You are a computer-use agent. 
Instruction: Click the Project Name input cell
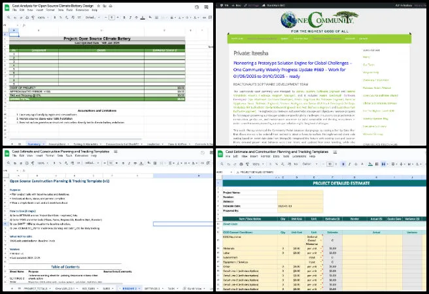(x=300, y=193)
